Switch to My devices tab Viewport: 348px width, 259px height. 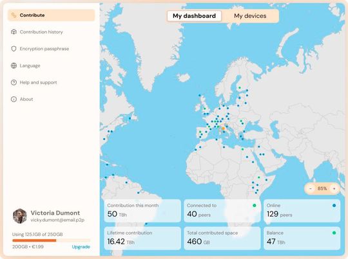[250, 16]
